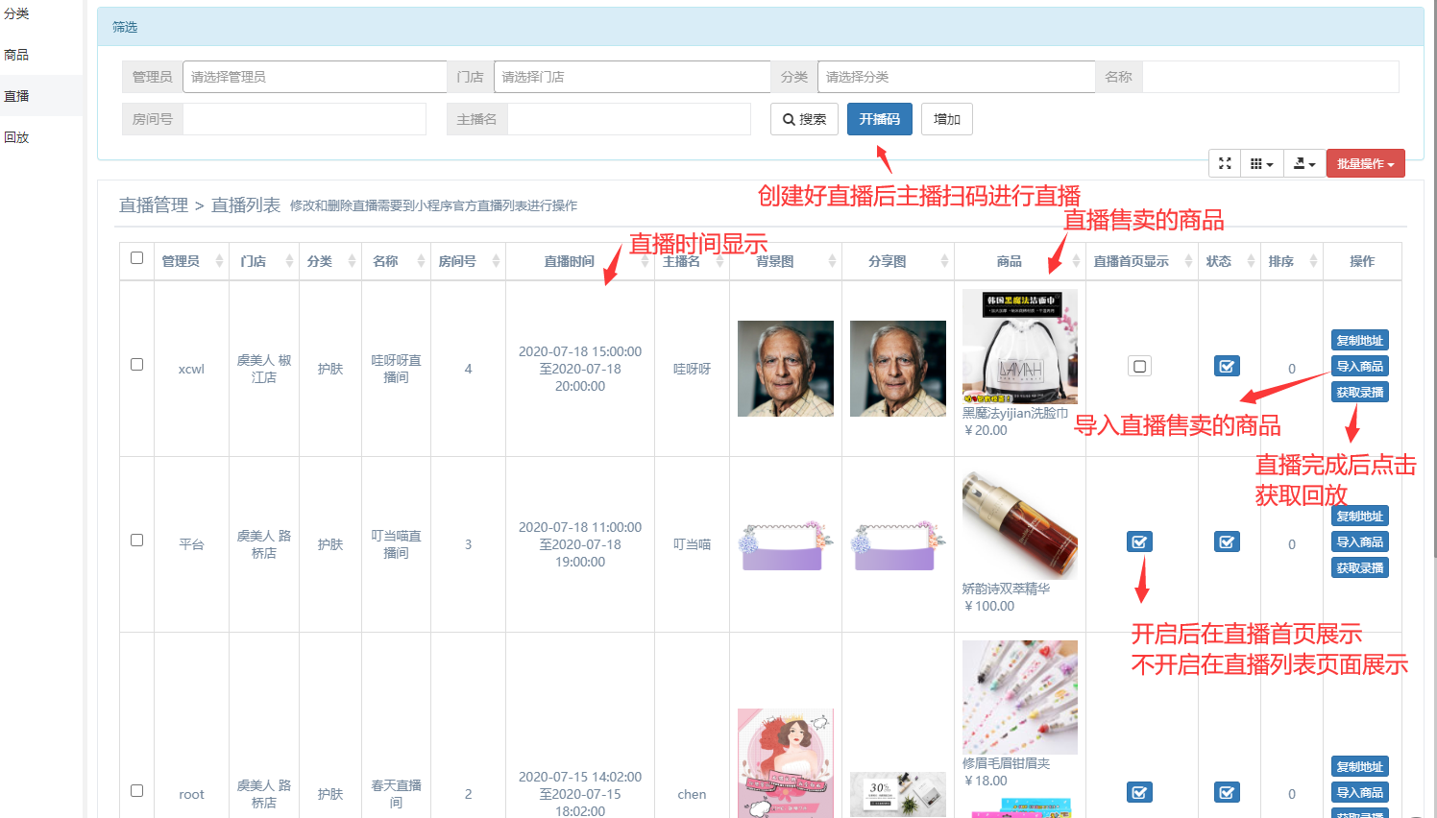
Task: Open 修眉毛眉钳眉夹 product image
Action: [1020, 697]
